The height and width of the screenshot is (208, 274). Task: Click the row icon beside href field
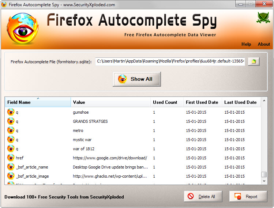11,158
